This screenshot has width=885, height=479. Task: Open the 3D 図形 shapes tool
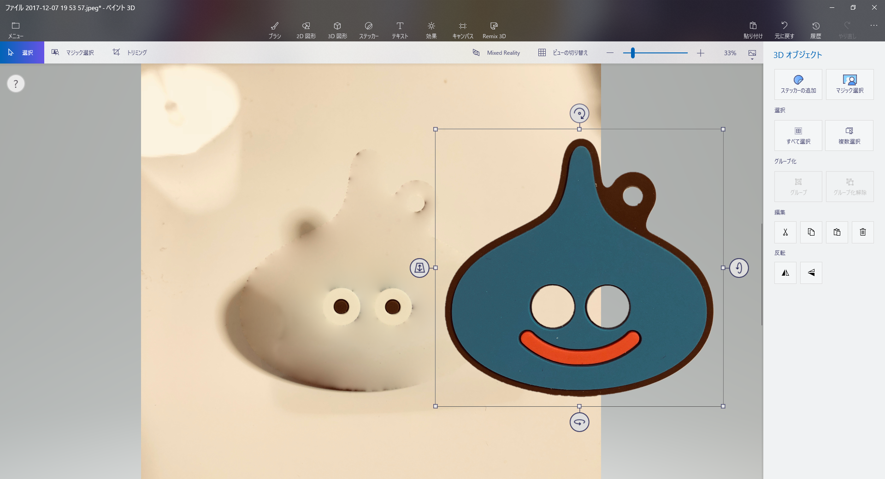337,30
